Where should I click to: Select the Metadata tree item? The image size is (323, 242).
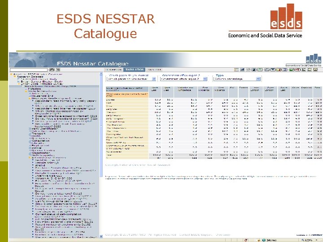[x=35, y=89]
